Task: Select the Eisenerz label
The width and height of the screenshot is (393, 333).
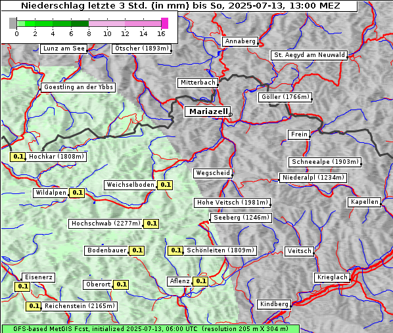Action: [38, 277]
